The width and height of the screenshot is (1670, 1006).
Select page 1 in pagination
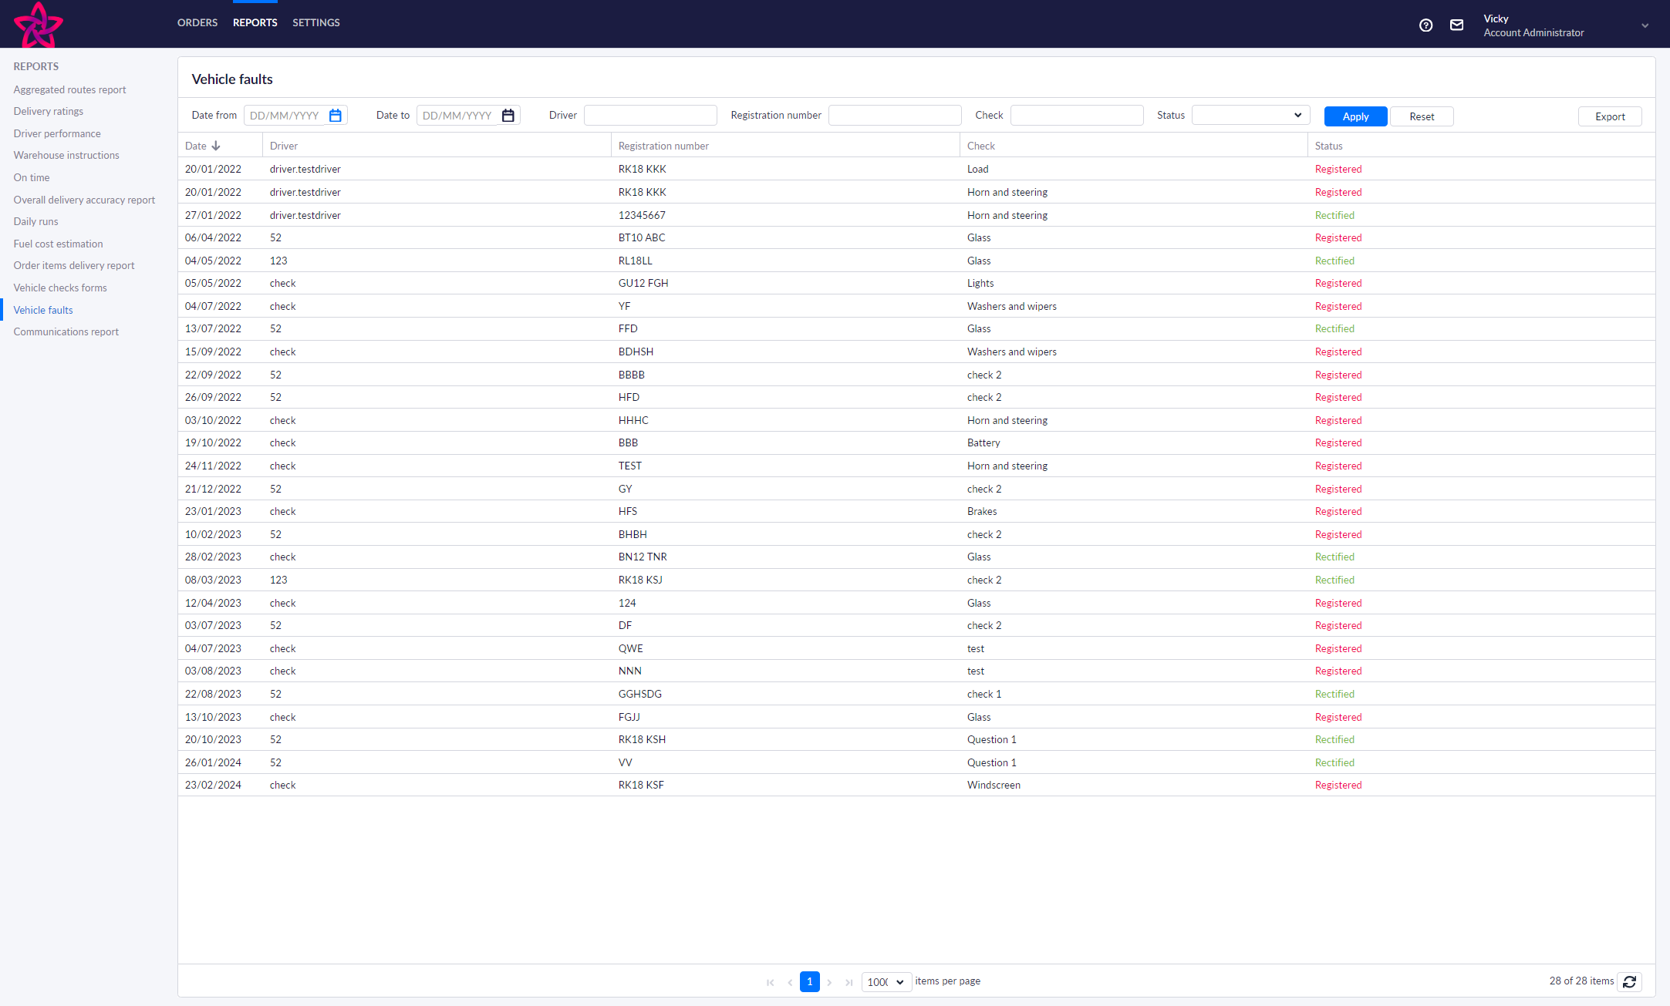[x=810, y=982]
